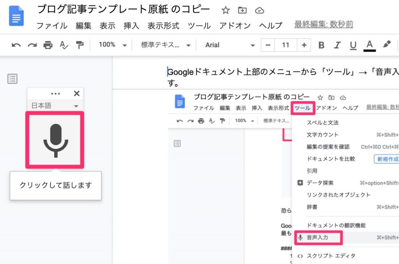Click the redo arrow in the toolbar
This screenshot has height=264, width=399.
[x=32, y=45]
